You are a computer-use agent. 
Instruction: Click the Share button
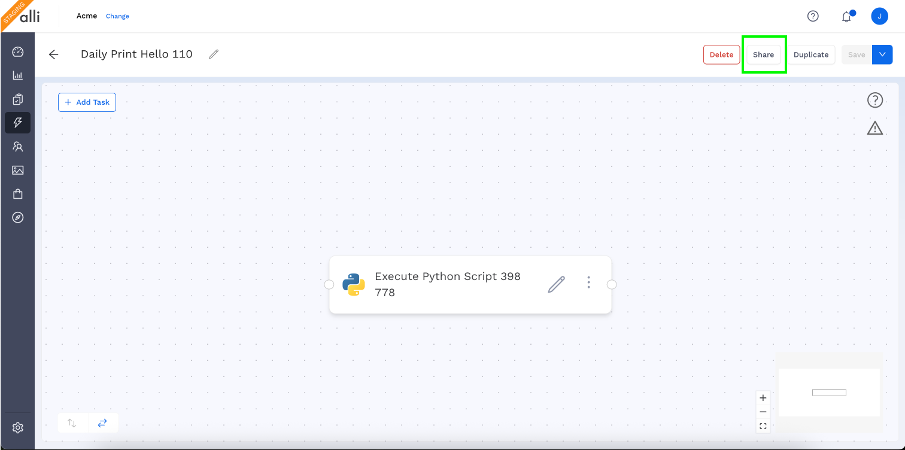tap(763, 54)
